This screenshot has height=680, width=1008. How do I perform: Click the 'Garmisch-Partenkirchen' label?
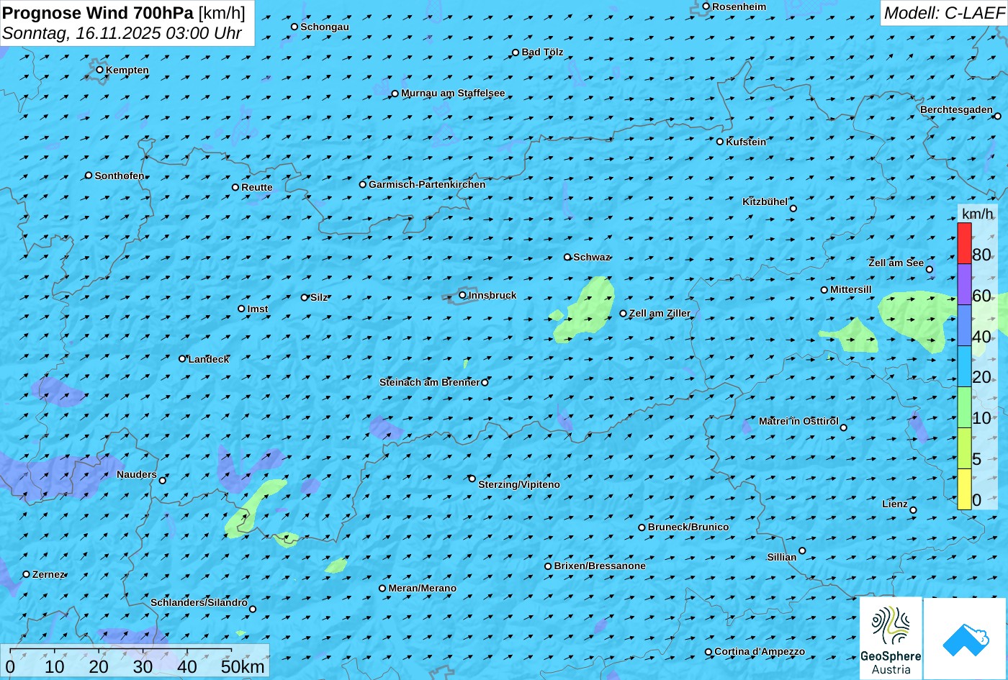click(x=427, y=184)
